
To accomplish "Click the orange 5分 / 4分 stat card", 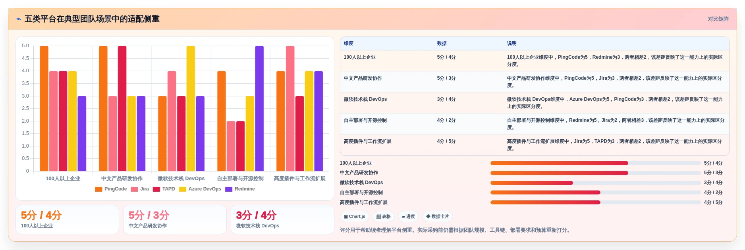I will click(67, 219).
